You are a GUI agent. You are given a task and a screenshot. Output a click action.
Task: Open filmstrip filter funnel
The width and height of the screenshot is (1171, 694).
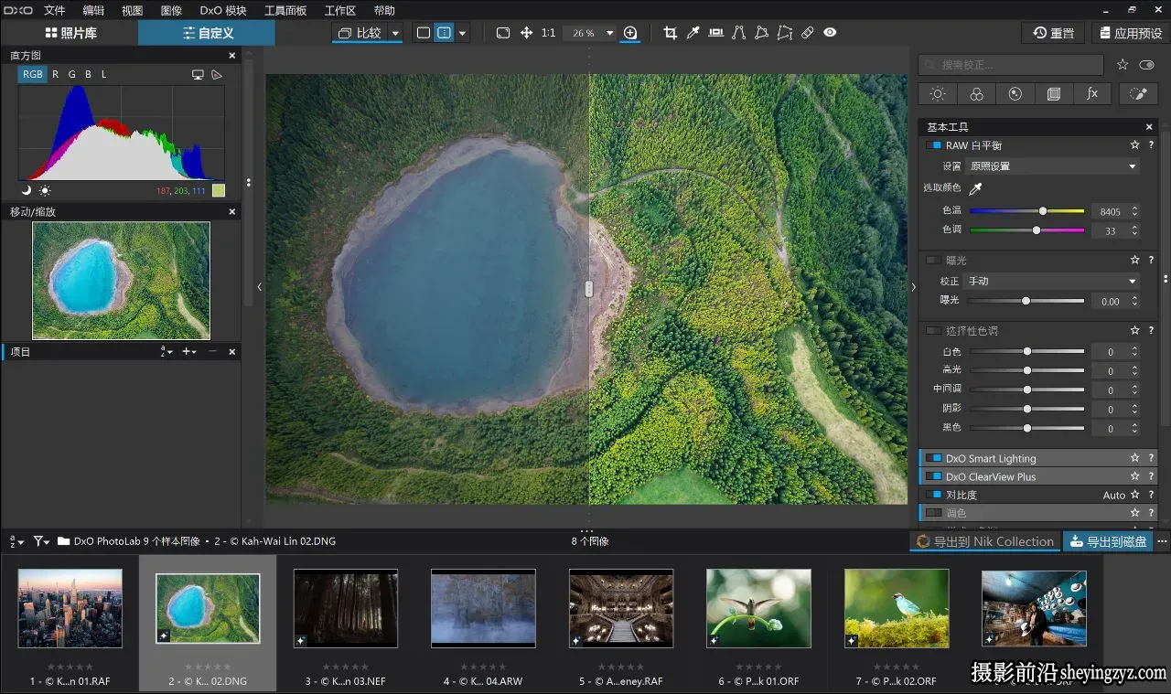[41, 541]
